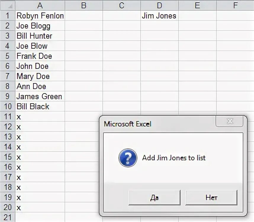Click the blue question mark icon

pyautogui.click(x=128, y=158)
